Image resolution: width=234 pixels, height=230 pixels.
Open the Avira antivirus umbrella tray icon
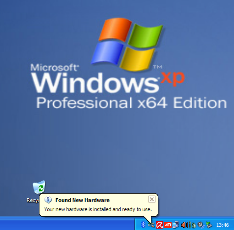pos(160,225)
